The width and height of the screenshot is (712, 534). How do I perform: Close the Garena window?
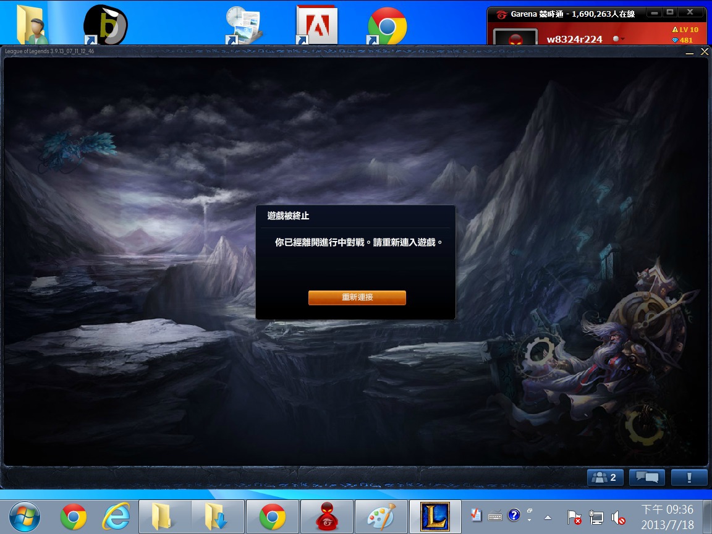coord(690,13)
